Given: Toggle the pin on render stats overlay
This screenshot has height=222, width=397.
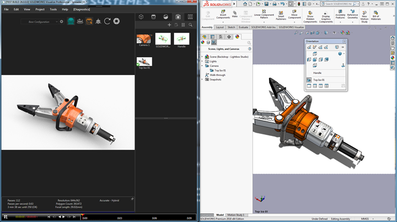Looking at the screenshot, I should click(132, 198).
